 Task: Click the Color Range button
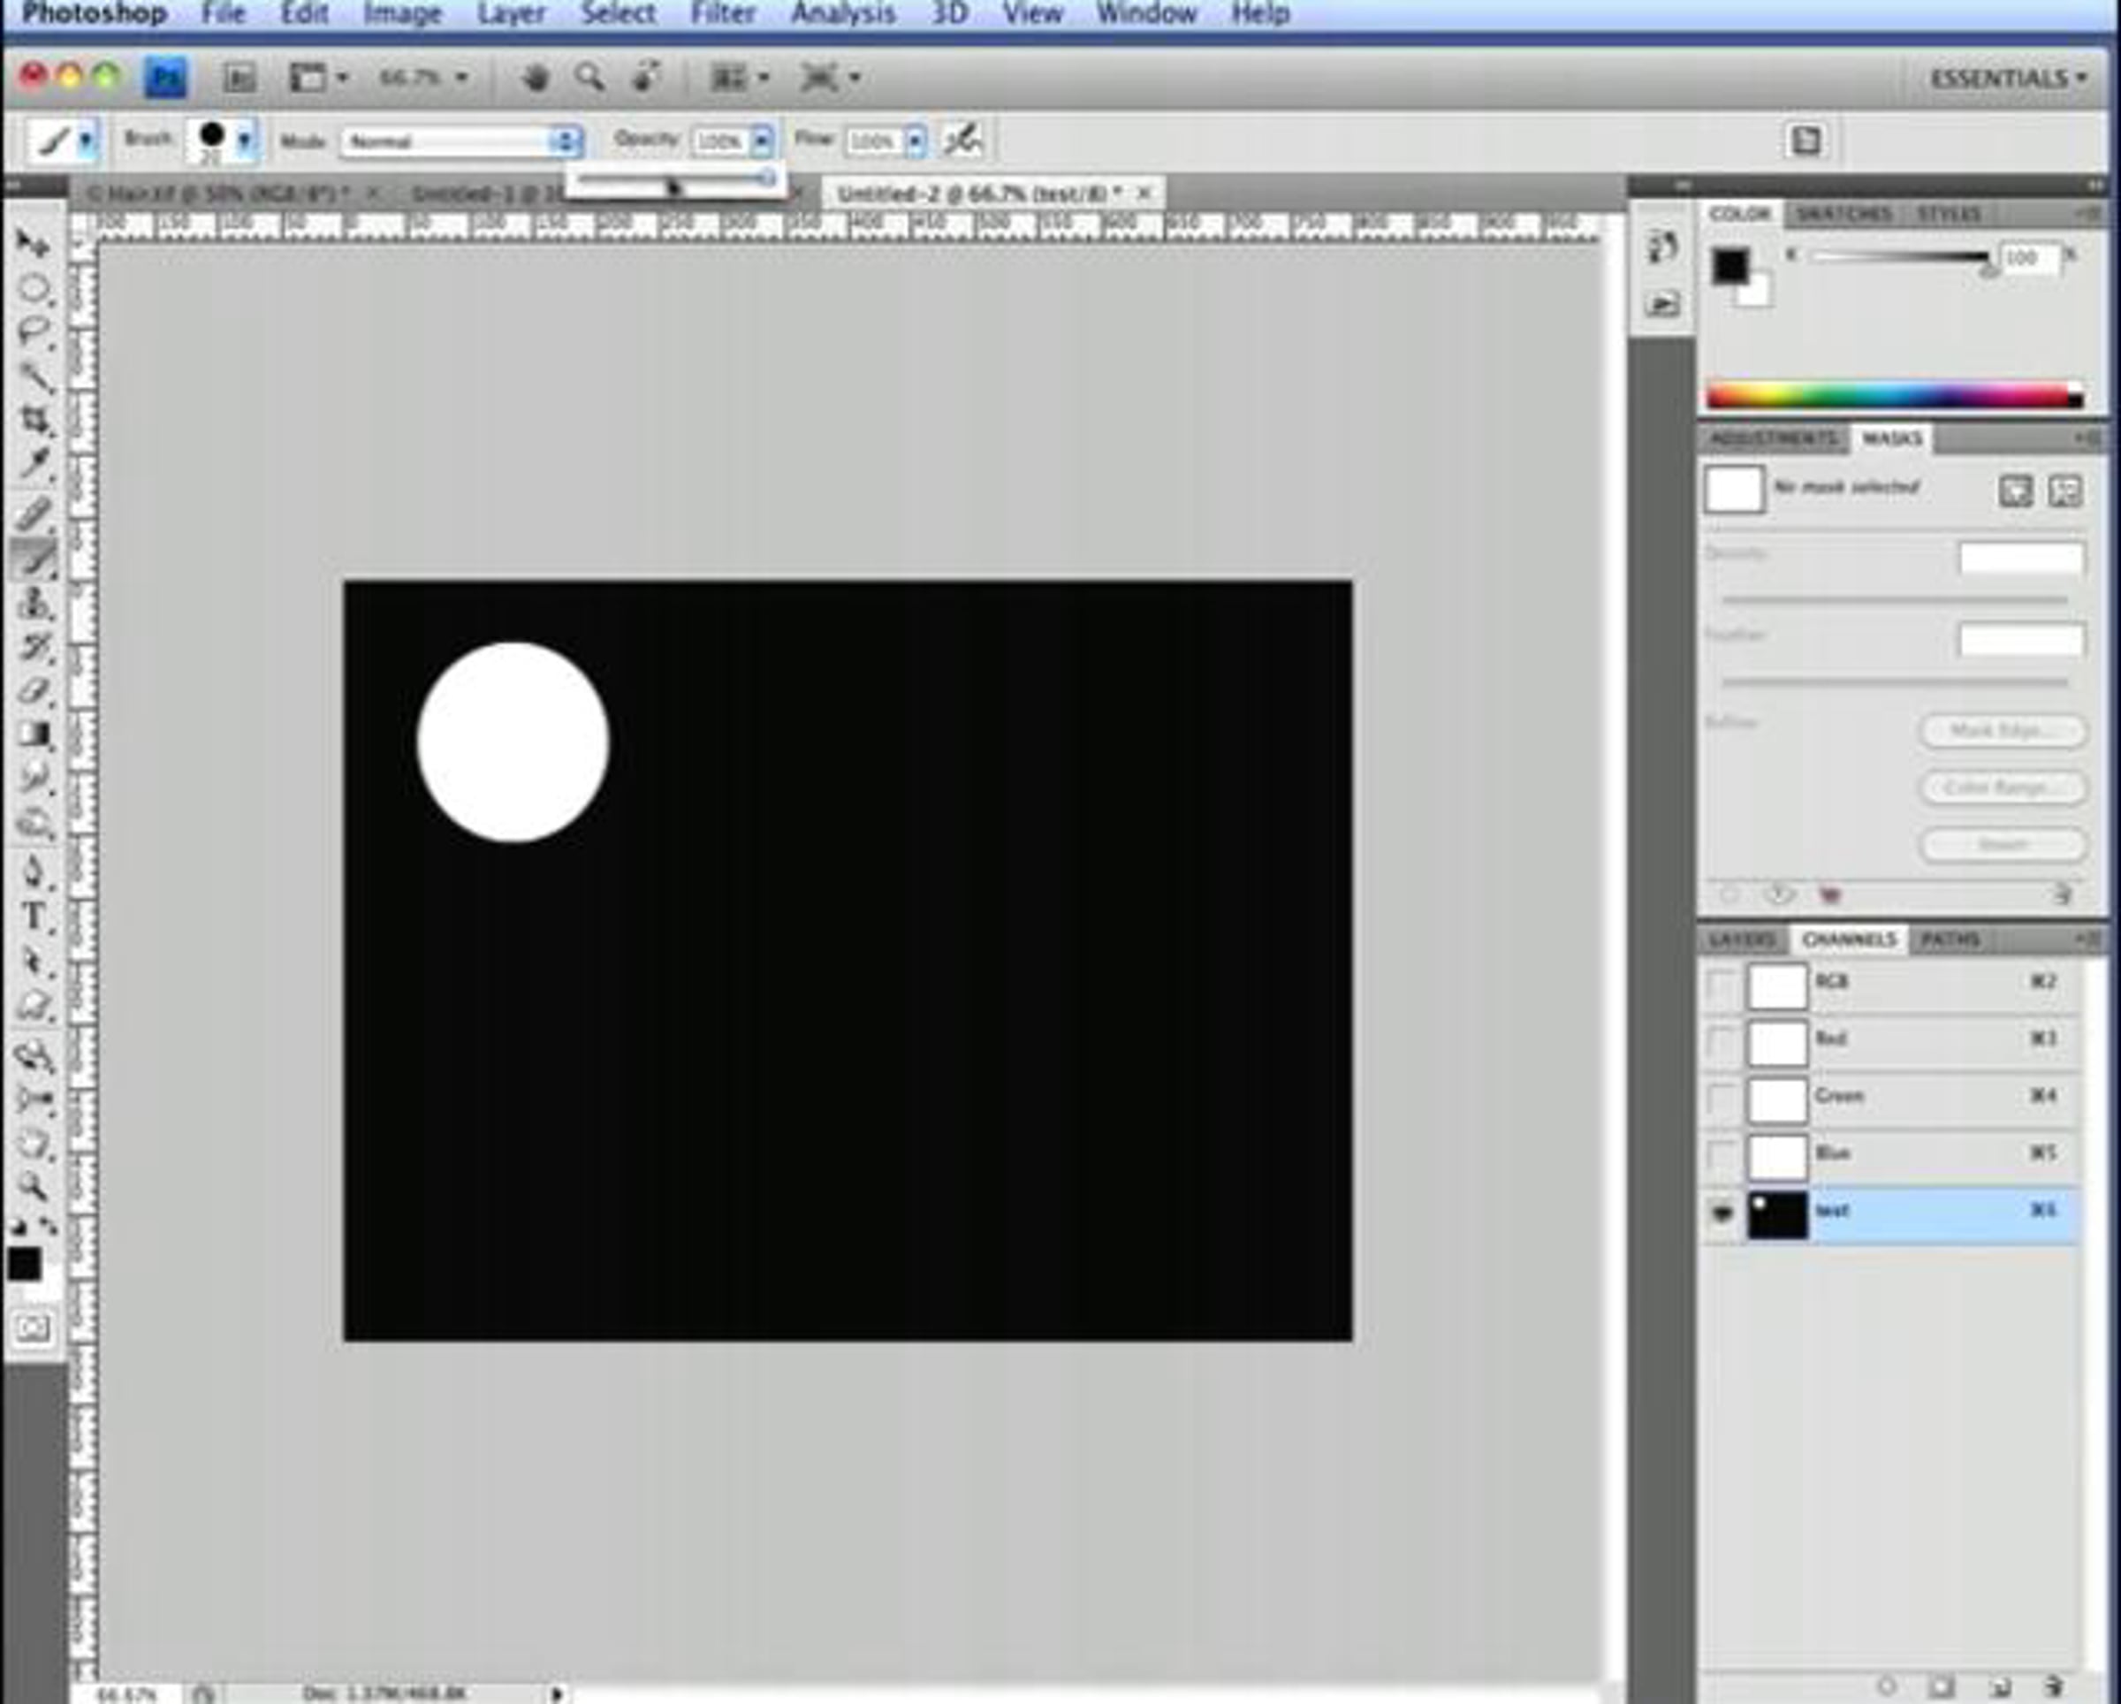(2001, 787)
